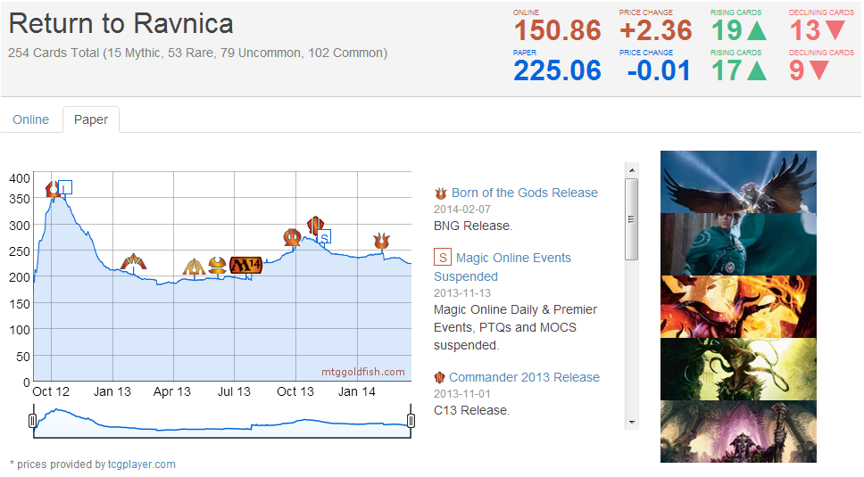Click the event list scrollbar up arrow
The height and width of the screenshot is (477, 864).
click(x=632, y=169)
